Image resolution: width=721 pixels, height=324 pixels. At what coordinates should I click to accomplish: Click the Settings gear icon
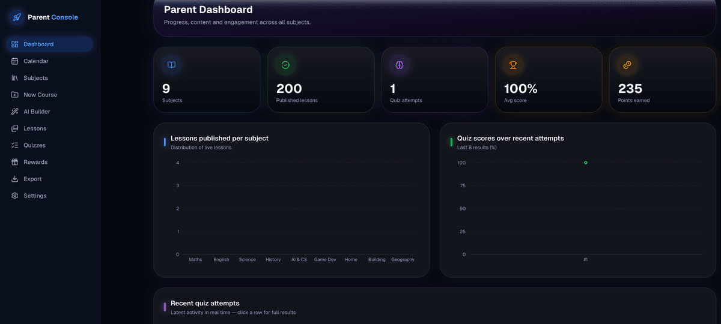point(15,196)
